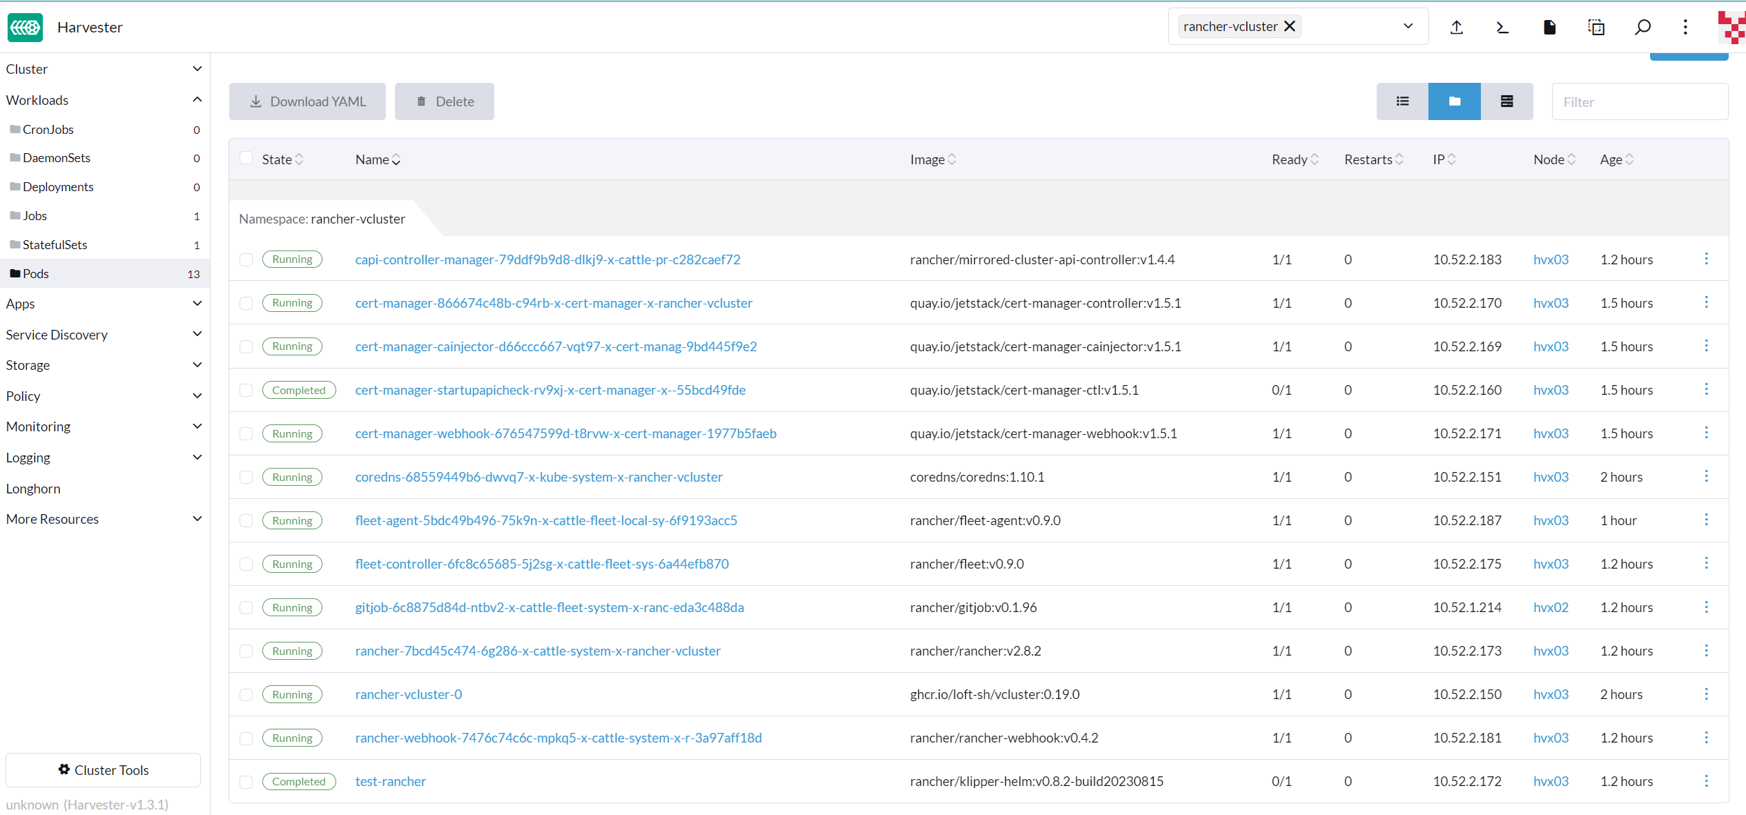Image resolution: width=1746 pixels, height=815 pixels.
Task: Remove the rancher-vcluster namespace filter chip
Action: [x=1290, y=26]
